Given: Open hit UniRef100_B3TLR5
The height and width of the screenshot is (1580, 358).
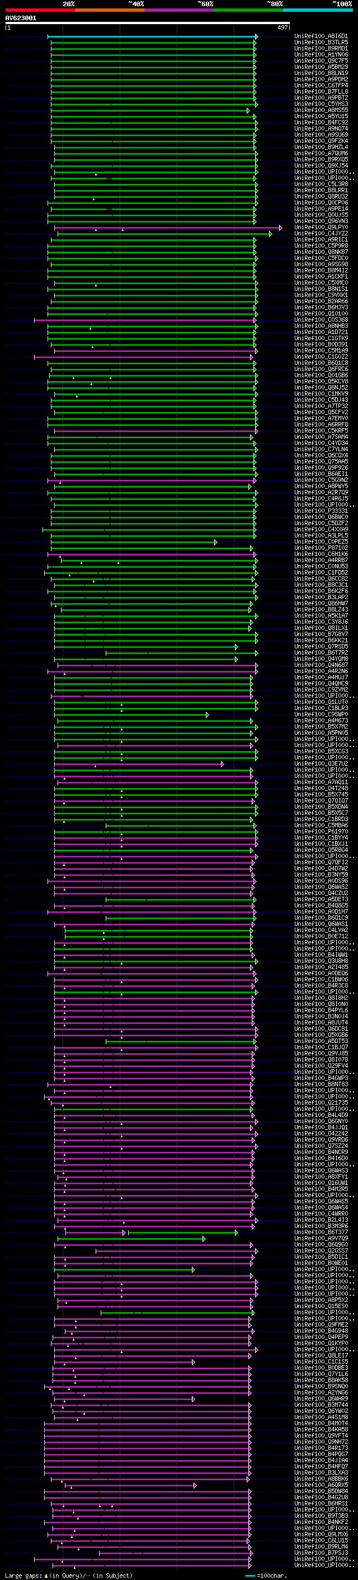Looking at the screenshot, I should (321, 43).
